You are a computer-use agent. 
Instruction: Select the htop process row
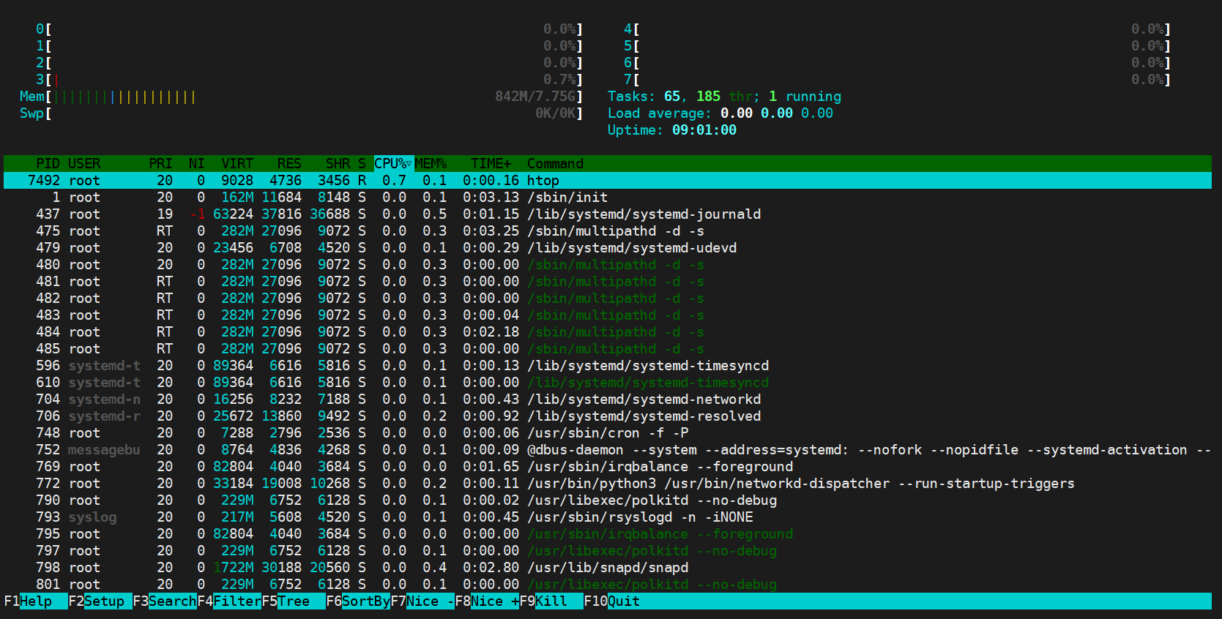[608, 181]
